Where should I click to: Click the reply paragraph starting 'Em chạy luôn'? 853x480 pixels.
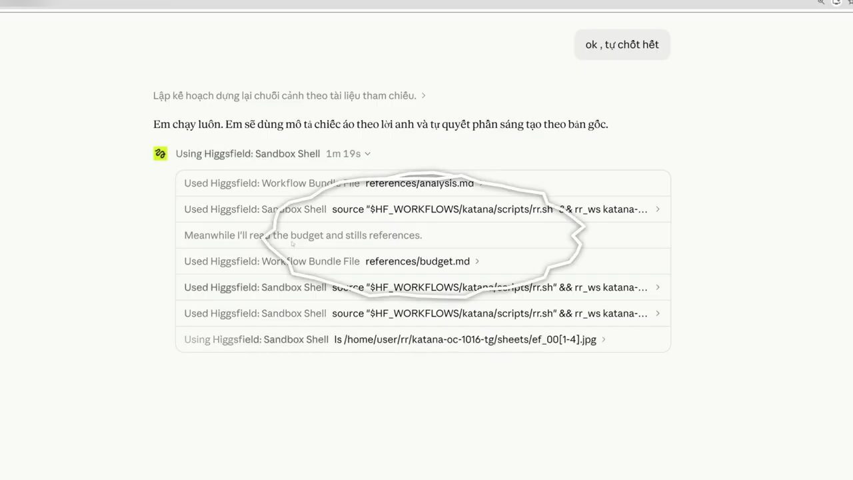(x=381, y=125)
